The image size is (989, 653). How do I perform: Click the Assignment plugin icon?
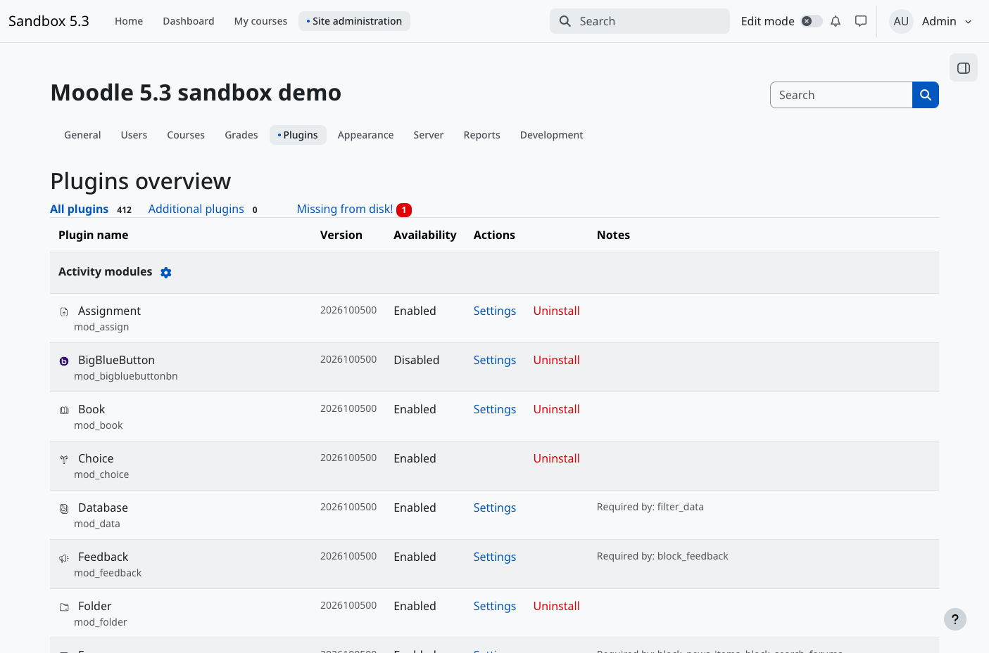pyautogui.click(x=64, y=311)
